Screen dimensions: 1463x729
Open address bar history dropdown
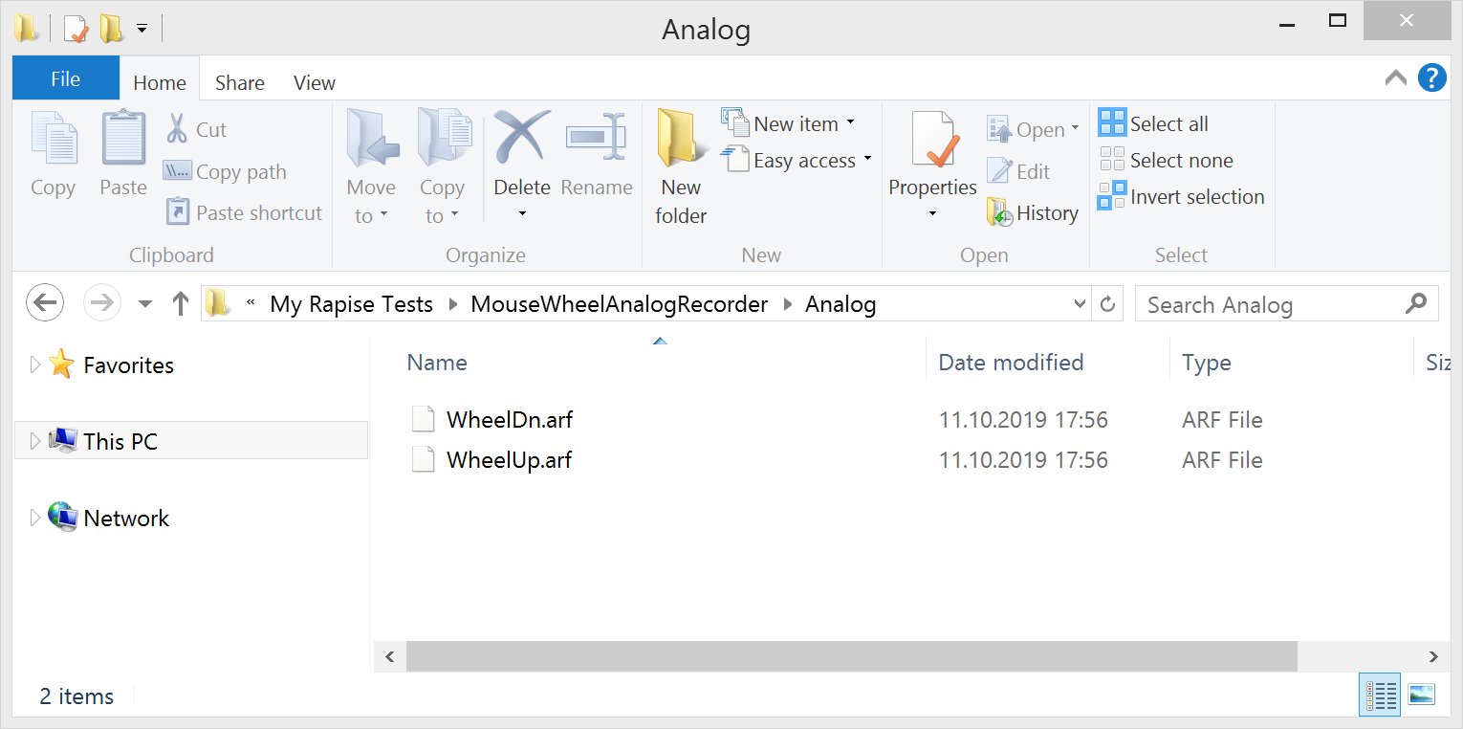tap(1080, 304)
